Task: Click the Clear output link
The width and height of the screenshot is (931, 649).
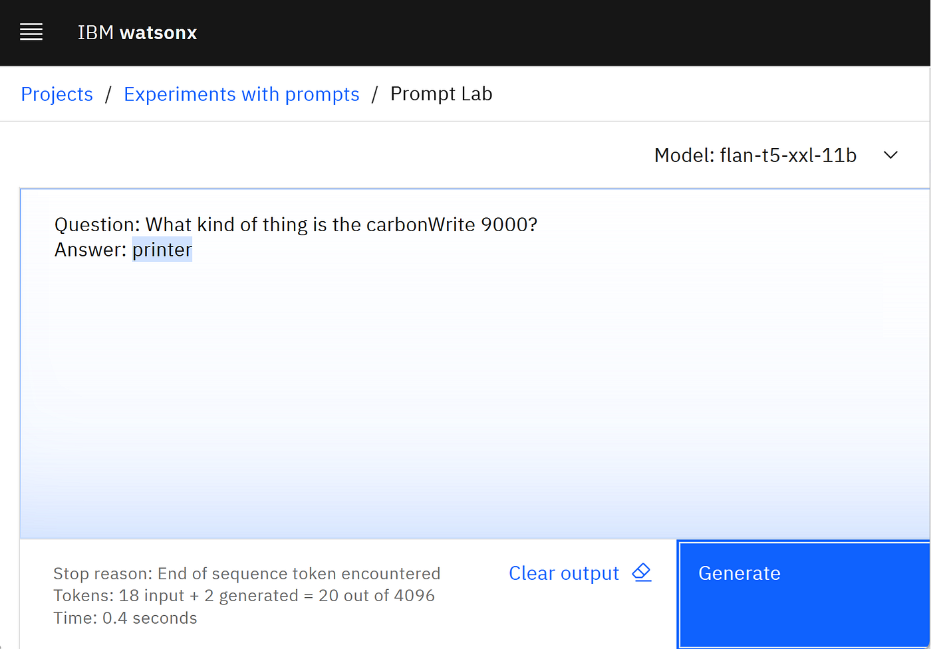Action: [563, 572]
